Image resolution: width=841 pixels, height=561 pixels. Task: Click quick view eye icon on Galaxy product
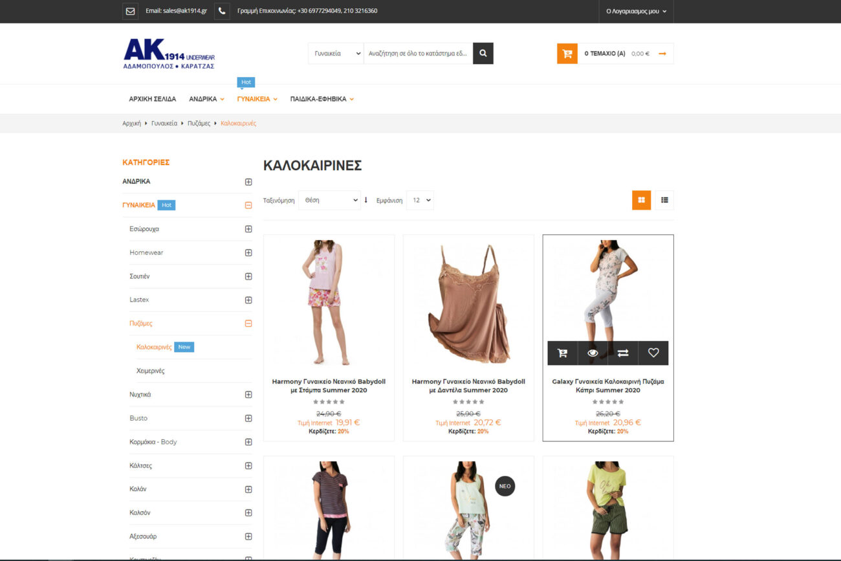tap(593, 353)
